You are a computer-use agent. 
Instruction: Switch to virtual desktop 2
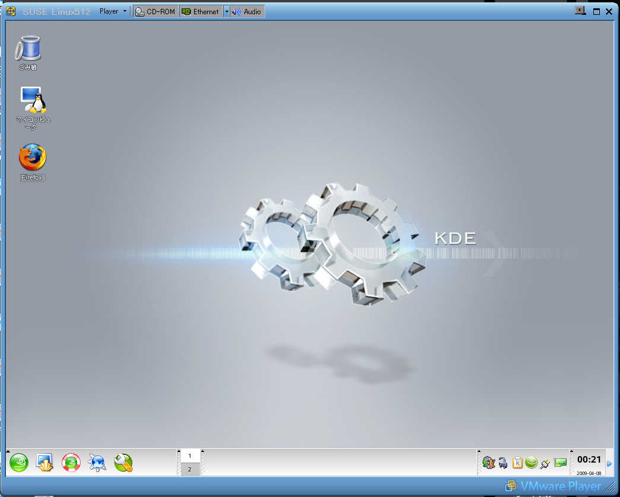tap(190, 469)
